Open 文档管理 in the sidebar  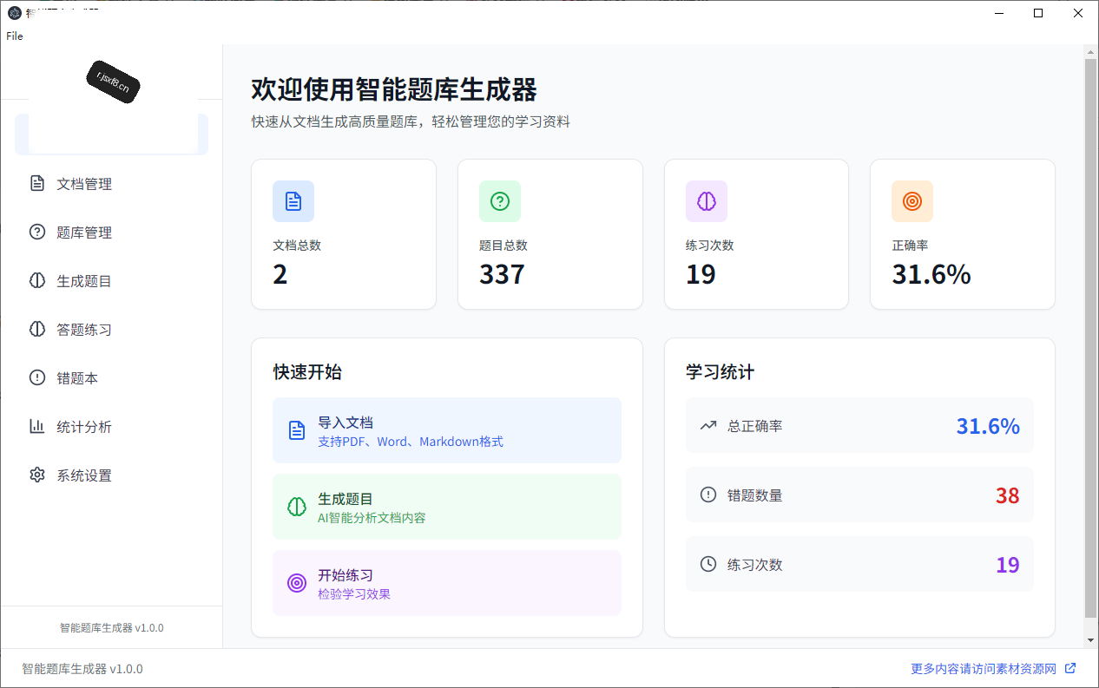(x=111, y=184)
